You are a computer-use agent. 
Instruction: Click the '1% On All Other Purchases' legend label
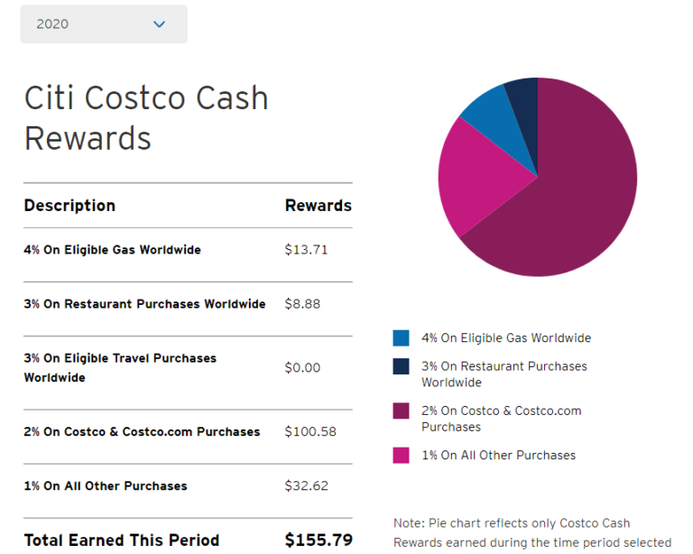point(498,456)
